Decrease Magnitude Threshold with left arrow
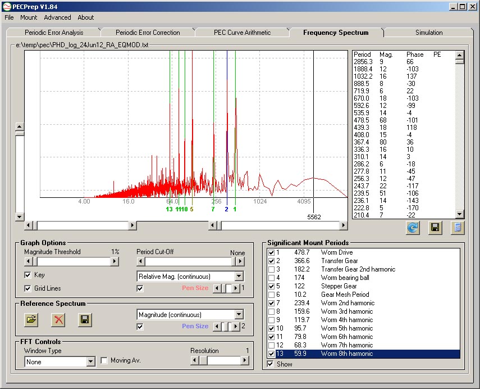480x389 pixels. pos(28,261)
